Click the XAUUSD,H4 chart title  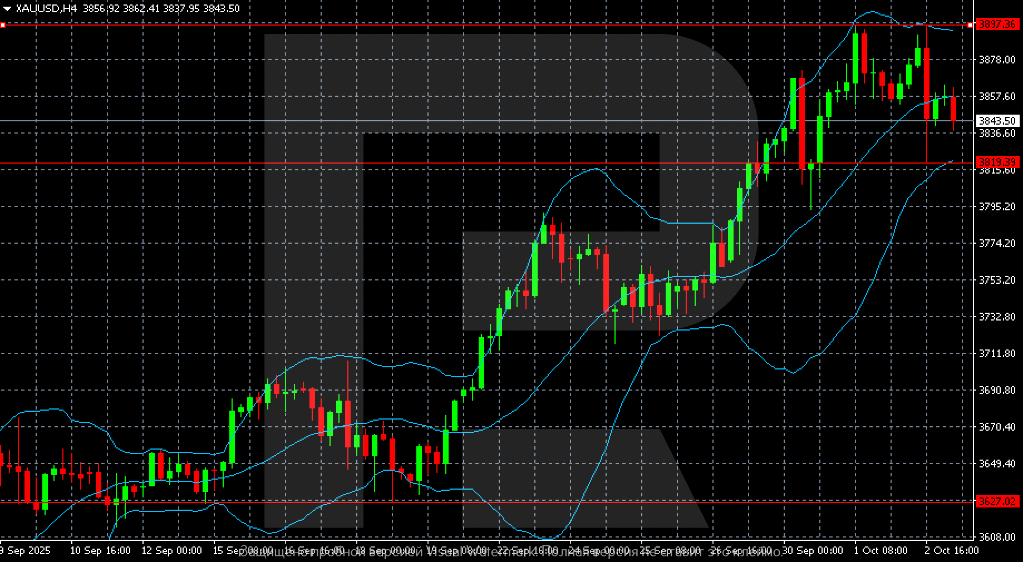[x=47, y=8]
